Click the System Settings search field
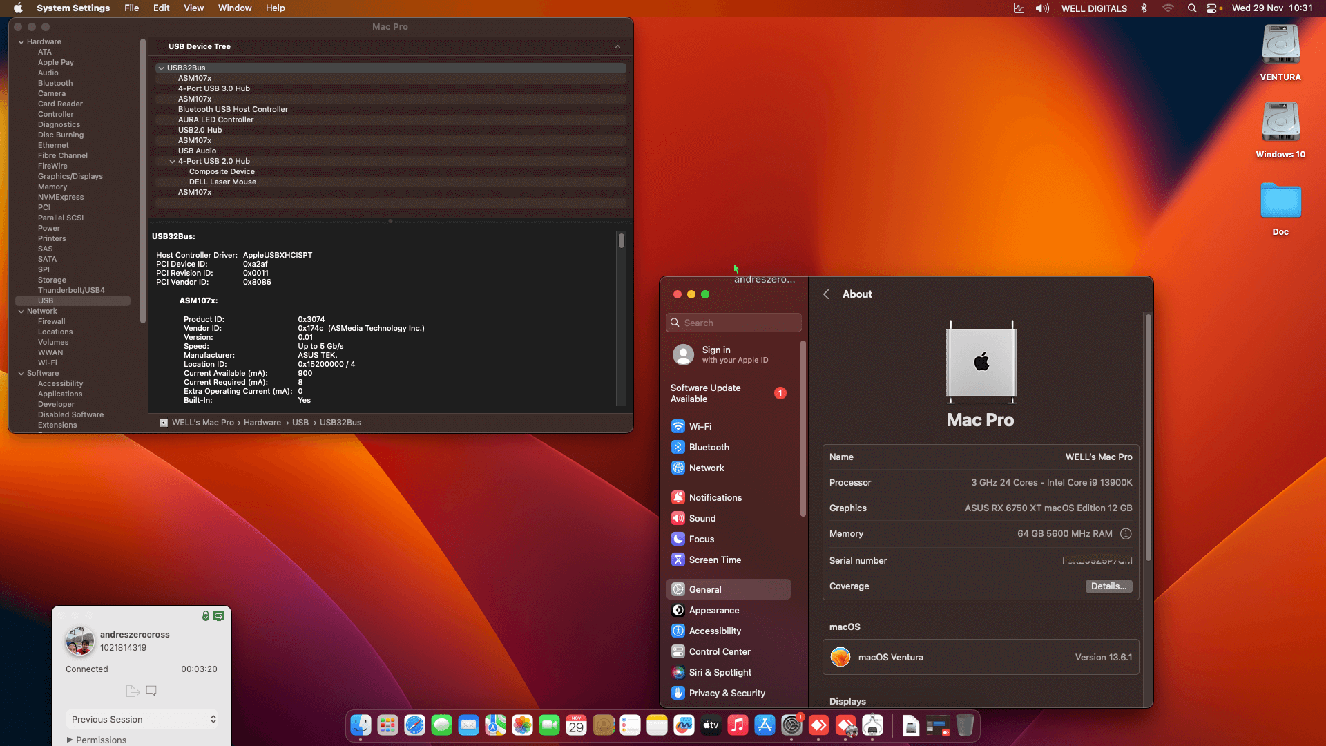The image size is (1326, 746). click(733, 323)
